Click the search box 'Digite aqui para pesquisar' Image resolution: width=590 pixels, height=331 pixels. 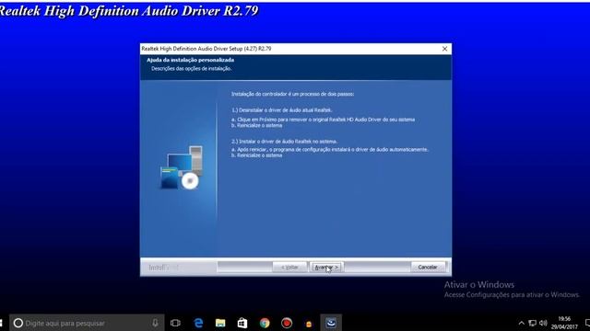(87, 323)
